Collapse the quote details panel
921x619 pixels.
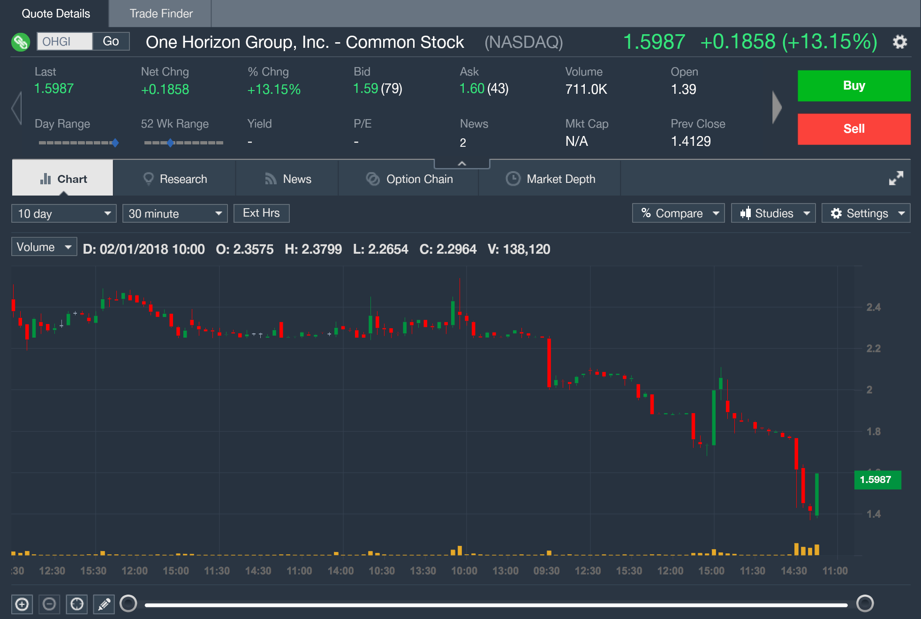click(462, 164)
